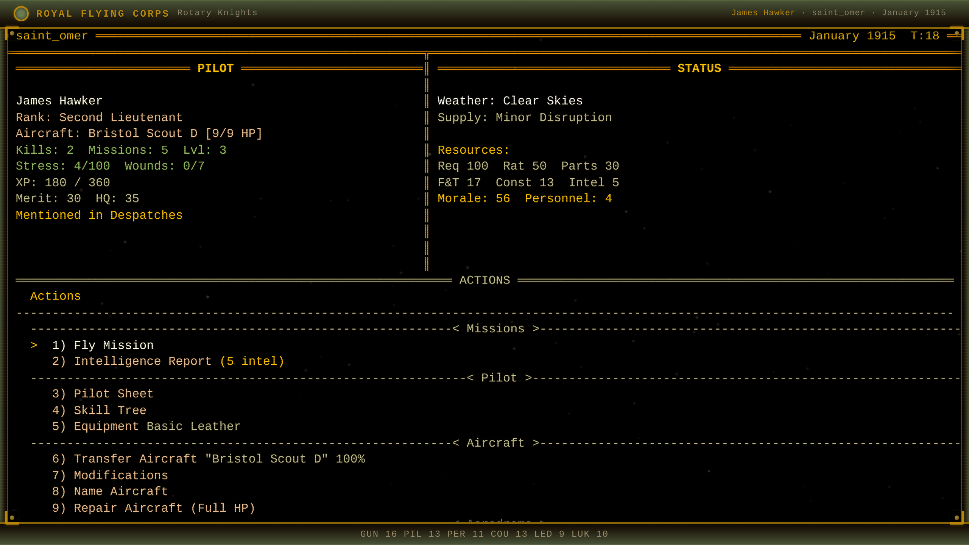Select Repair Aircraft for full HP
Image resolution: width=969 pixels, height=545 pixels.
click(153, 508)
